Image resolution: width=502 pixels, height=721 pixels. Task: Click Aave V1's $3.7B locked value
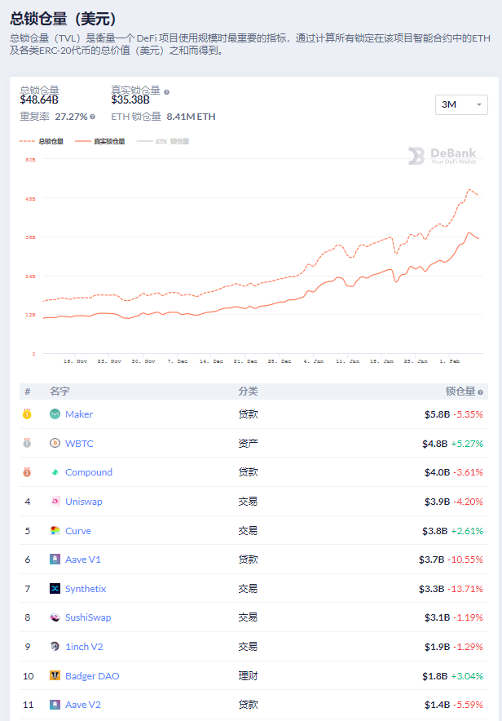pyautogui.click(x=431, y=560)
